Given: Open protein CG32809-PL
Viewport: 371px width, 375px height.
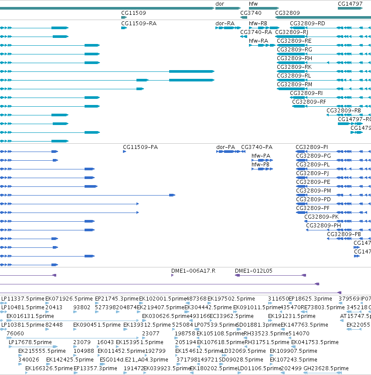Looking at the screenshot, I should point(313,165).
